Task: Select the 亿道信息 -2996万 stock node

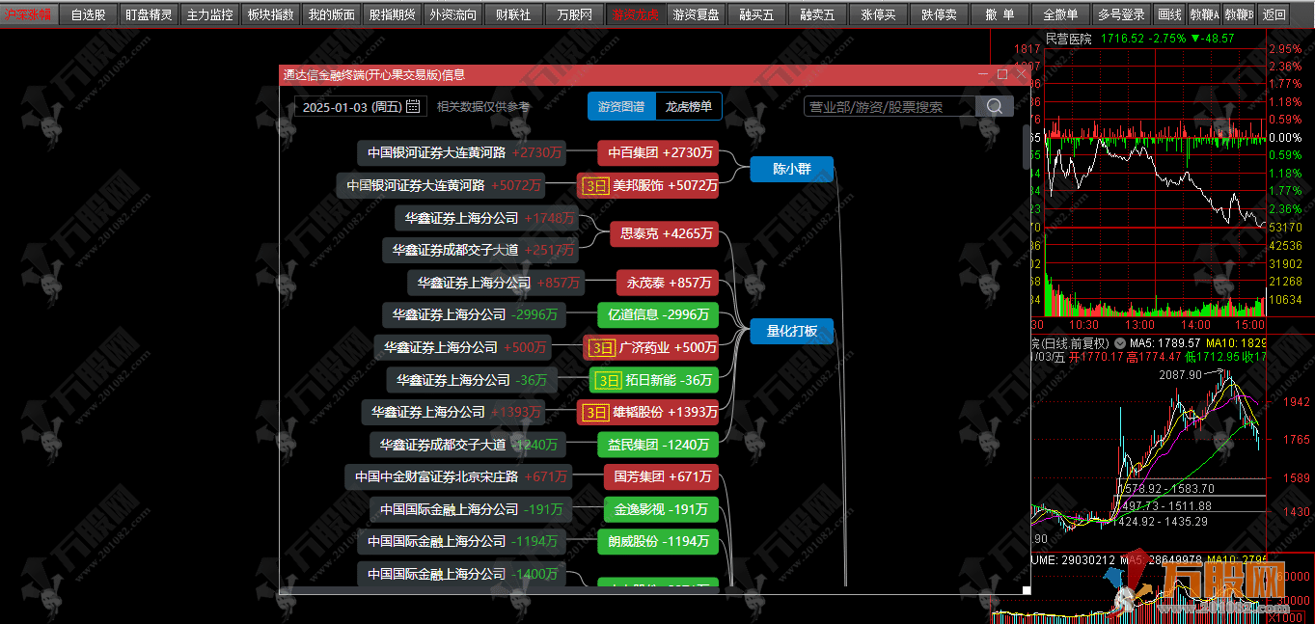Action: (x=658, y=314)
